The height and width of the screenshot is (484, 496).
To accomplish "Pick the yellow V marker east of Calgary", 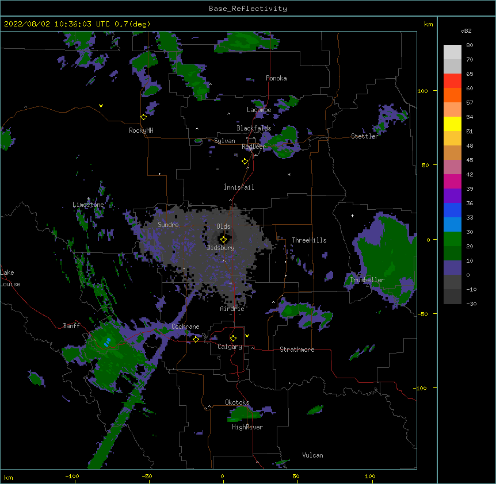I will pos(247,336).
